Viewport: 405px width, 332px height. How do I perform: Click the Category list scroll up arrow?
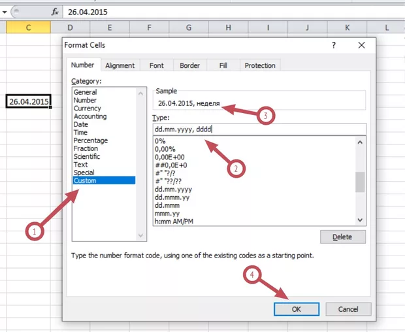[x=140, y=93]
